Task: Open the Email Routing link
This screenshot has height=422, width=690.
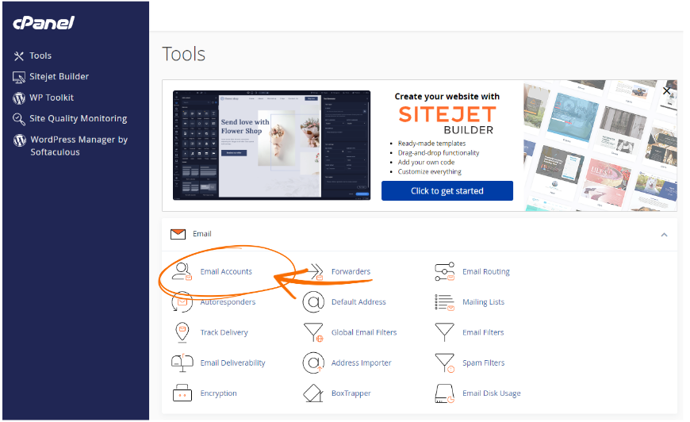Action: tap(486, 272)
